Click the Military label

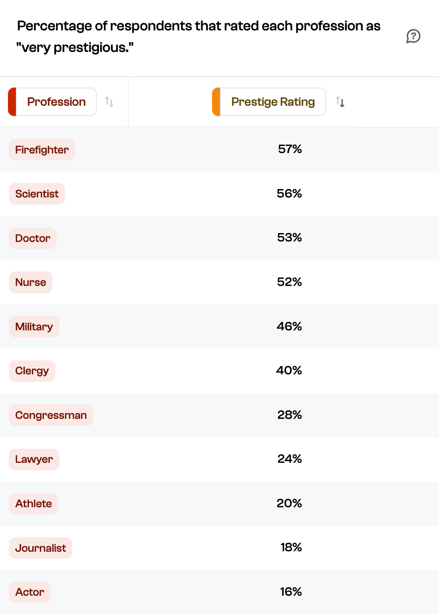tap(34, 327)
